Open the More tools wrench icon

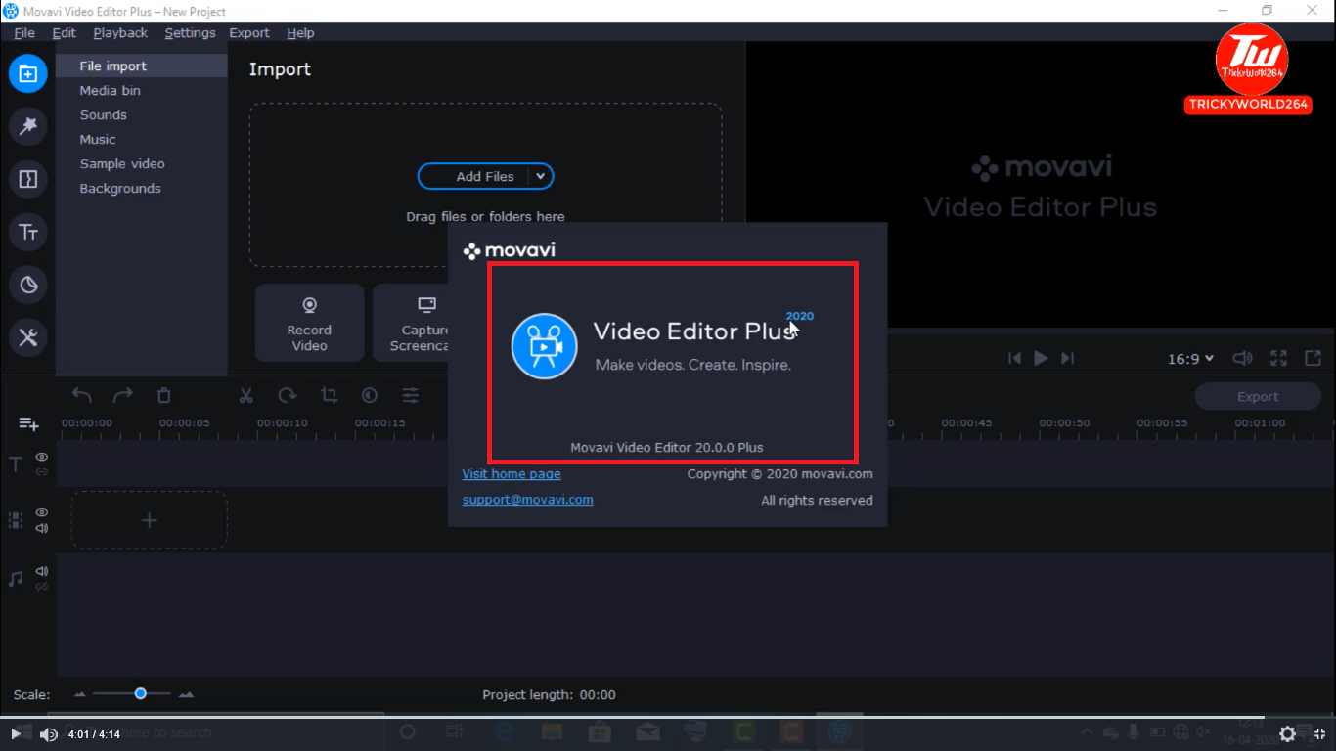pos(28,337)
